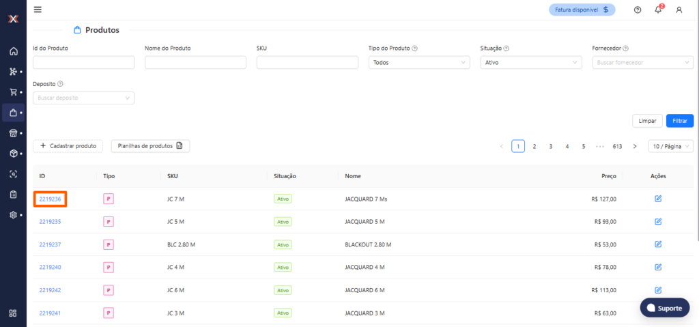This screenshot has width=699, height=327.
Task: Focus the SKU input field
Action: coord(307,62)
